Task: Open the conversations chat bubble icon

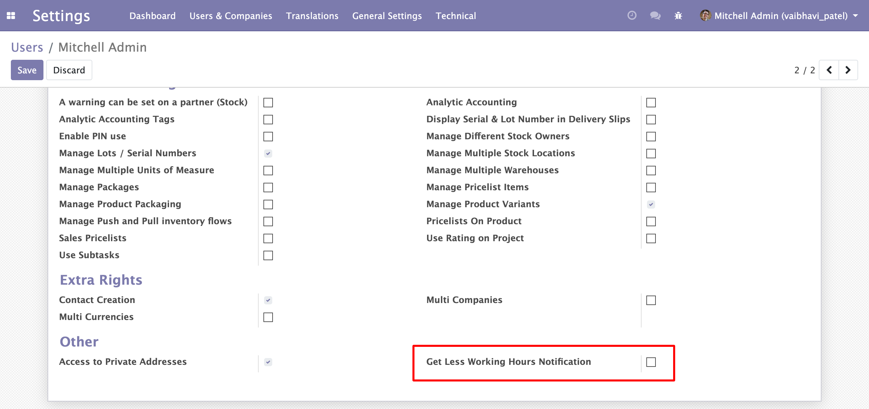Action: coord(655,16)
